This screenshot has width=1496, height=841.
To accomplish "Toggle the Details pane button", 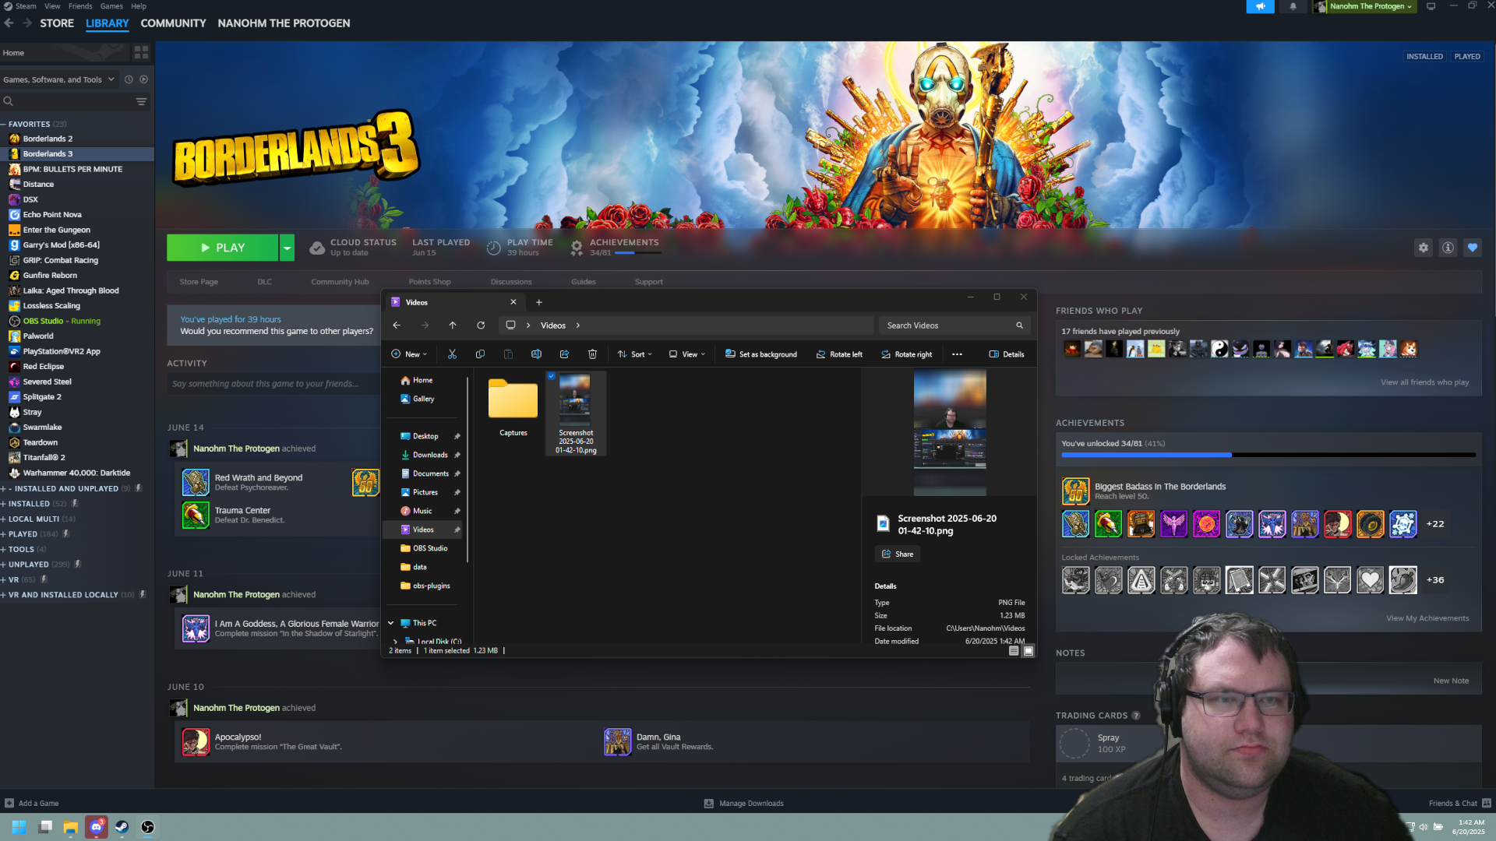I will point(1007,354).
